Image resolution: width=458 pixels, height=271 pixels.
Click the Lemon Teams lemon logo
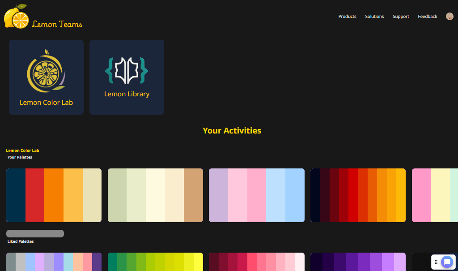17,17
